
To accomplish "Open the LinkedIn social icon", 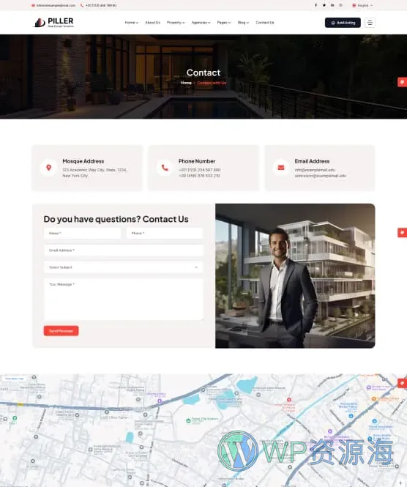I will click(332, 5).
